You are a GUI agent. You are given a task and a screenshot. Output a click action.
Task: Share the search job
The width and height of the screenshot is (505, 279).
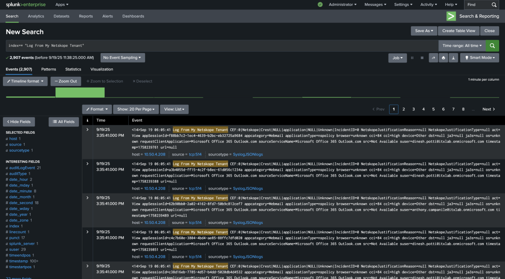(x=433, y=58)
